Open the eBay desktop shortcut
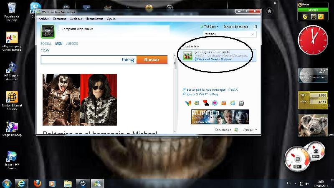Screen dimensions: 334x188 click(x=12, y=42)
